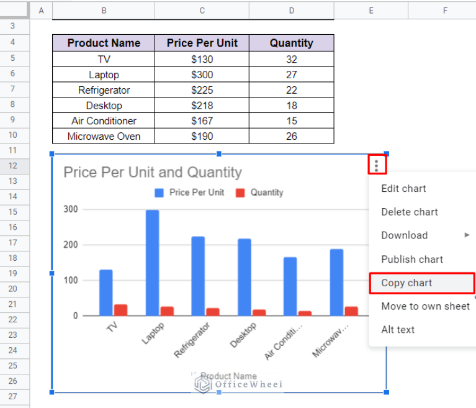
Task: Click the chart title Price Per Unit and Quantity
Action: 153,172
